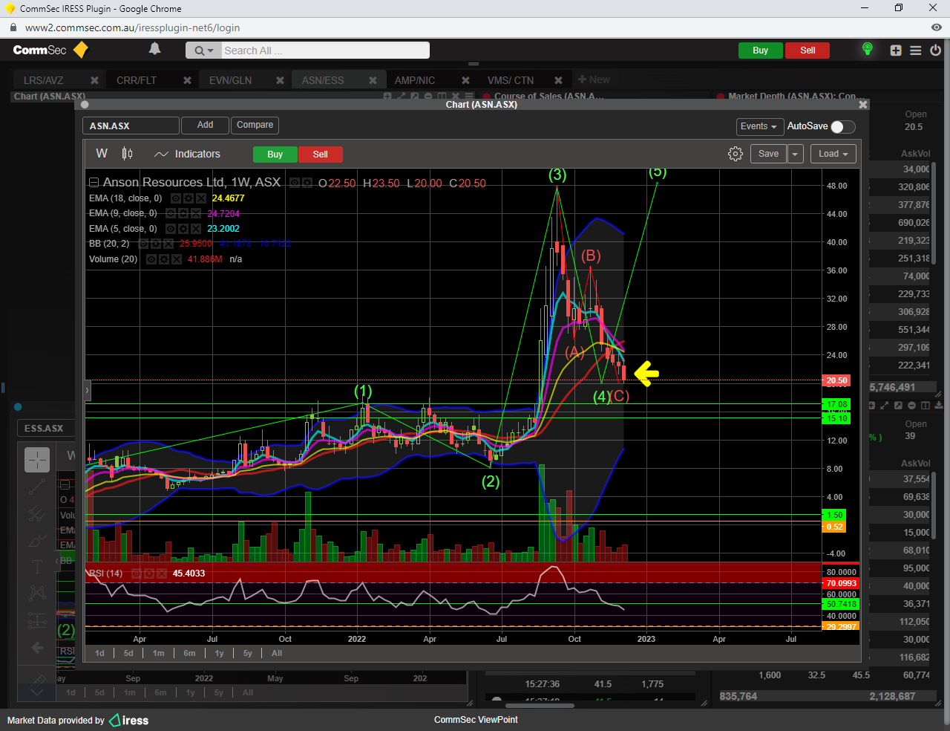This screenshot has width=950, height=731.
Task: Switch to the VMS/ CTN tab
Action: (511, 80)
